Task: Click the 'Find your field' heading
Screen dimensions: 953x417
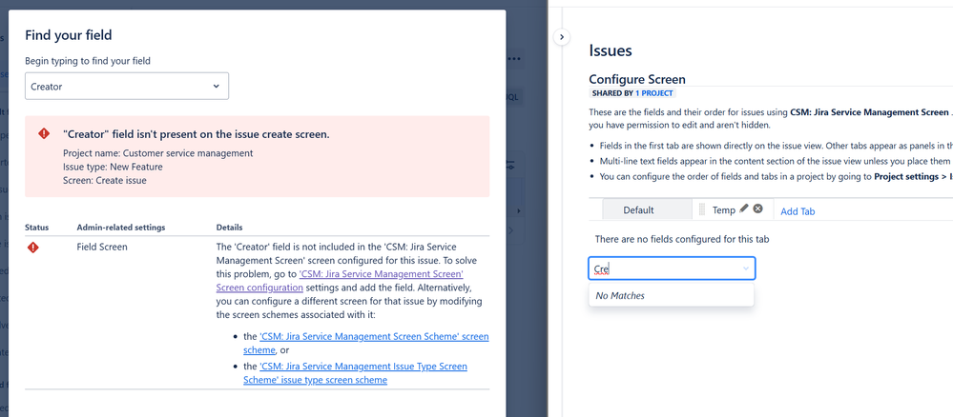Action: [68, 35]
